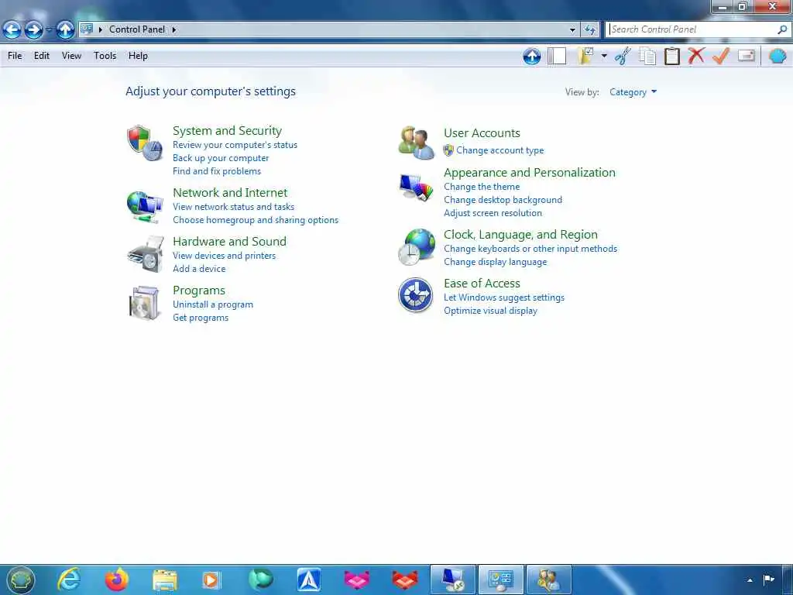
Task: Click 'Change display language'
Action: click(x=495, y=262)
